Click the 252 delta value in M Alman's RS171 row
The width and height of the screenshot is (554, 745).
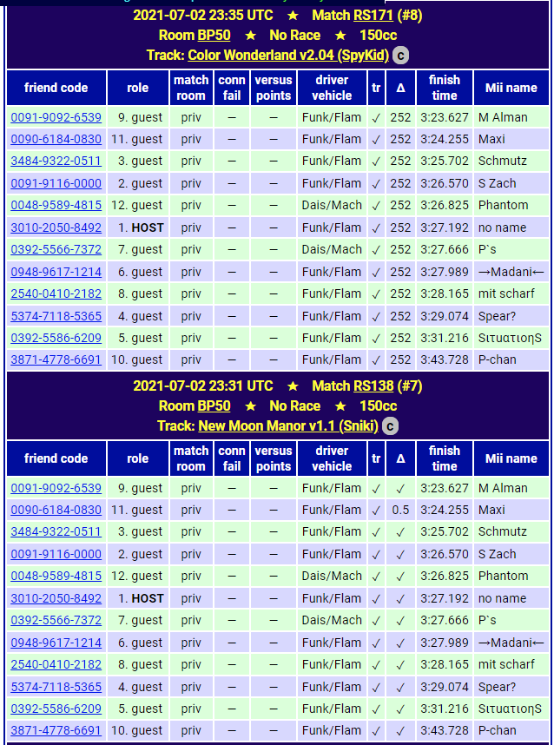click(x=400, y=117)
